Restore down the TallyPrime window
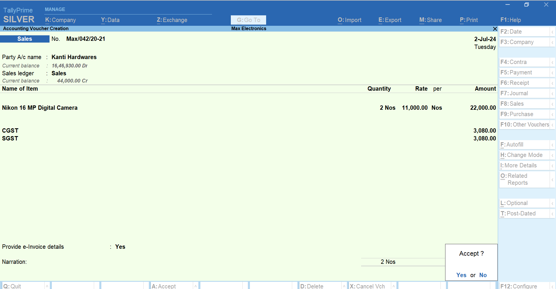 click(526, 5)
